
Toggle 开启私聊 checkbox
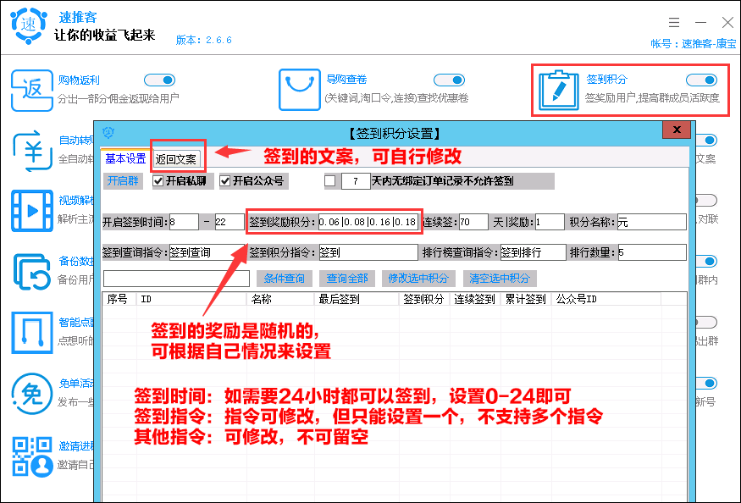(x=159, y=181)
